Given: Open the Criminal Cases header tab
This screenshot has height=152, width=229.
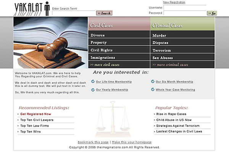Looking at the screenshot, I should coord(182,24).
